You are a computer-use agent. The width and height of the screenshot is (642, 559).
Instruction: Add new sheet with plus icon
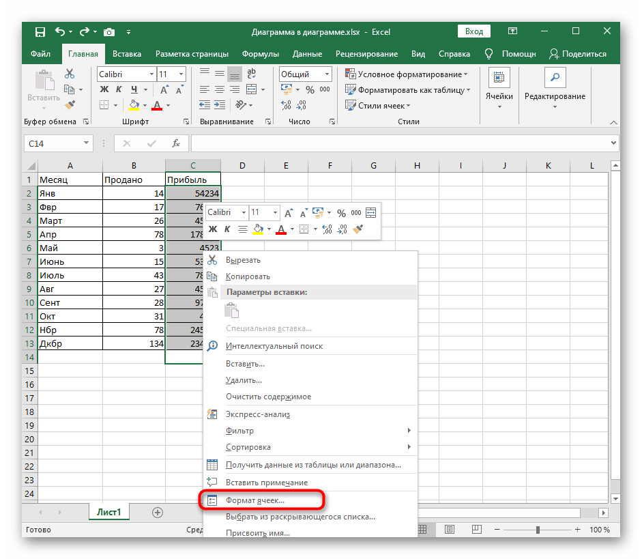158,513
